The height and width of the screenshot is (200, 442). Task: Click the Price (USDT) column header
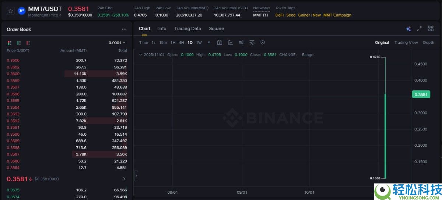[18, 50]
